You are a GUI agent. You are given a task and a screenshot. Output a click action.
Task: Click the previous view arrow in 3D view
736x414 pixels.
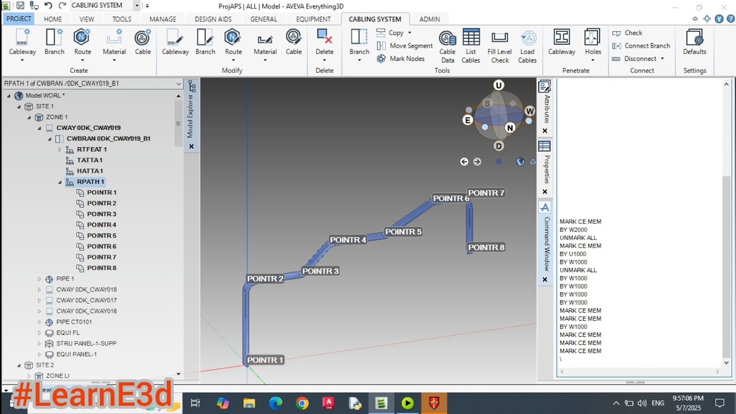(464, 162)
